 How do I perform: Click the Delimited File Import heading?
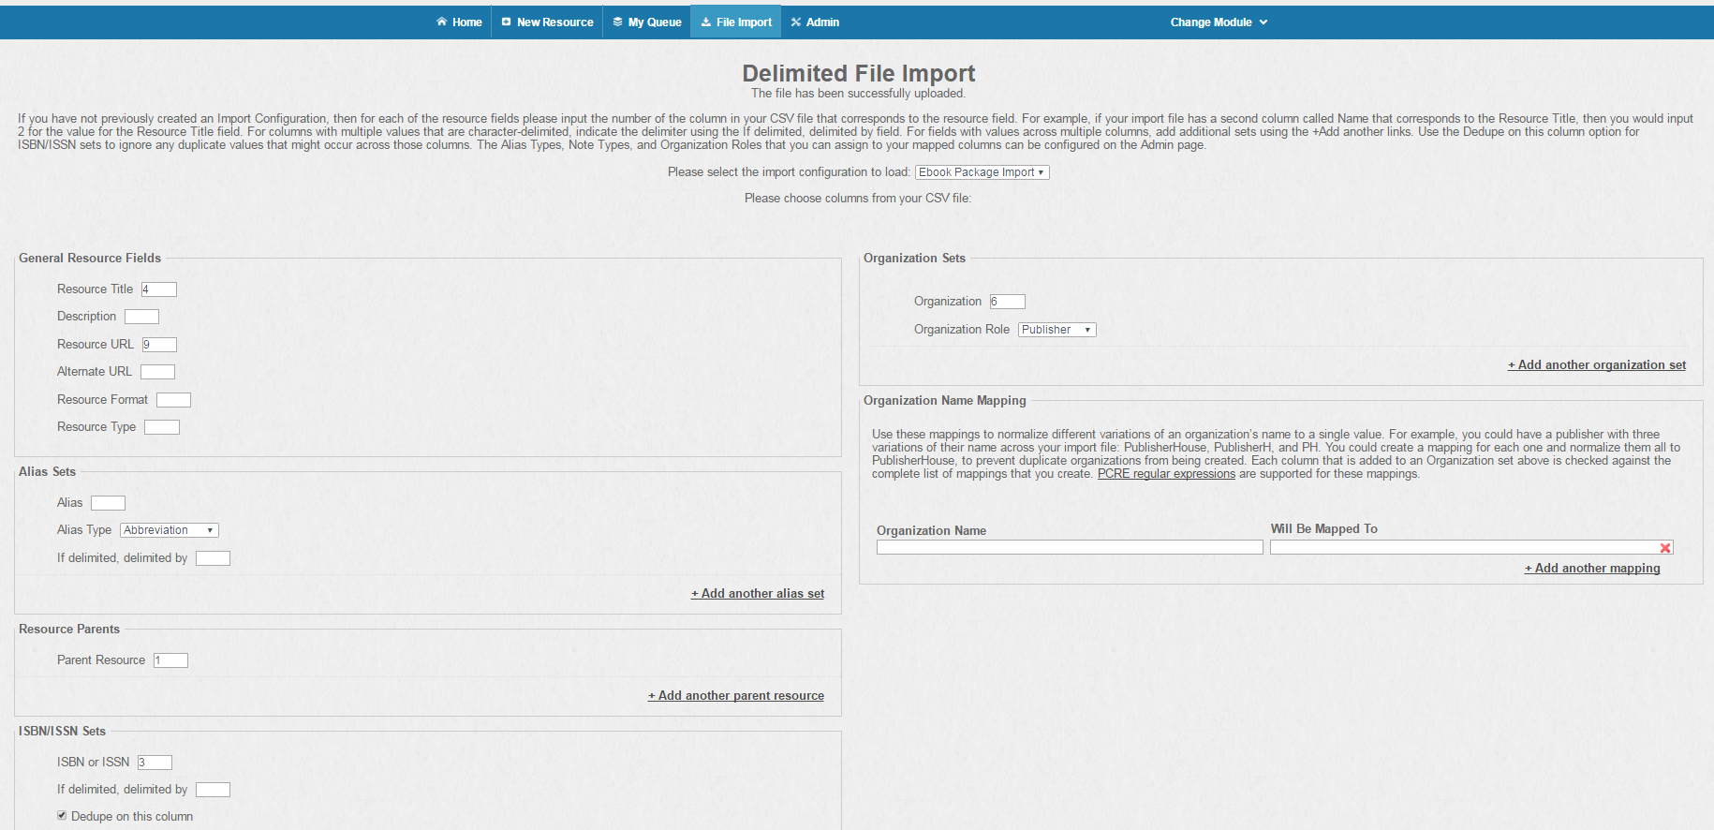pos(859,73)
